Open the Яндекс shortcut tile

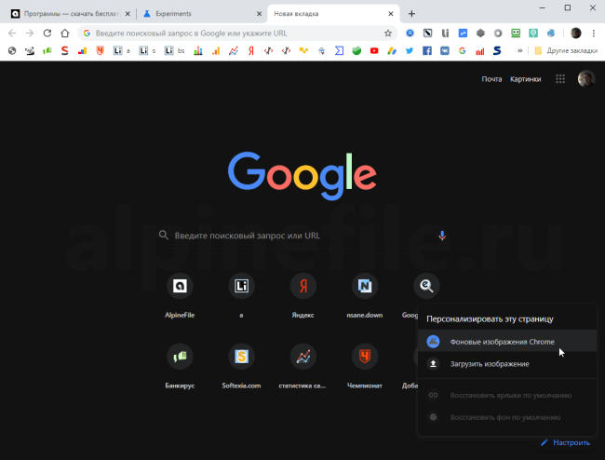coord(303,295)
